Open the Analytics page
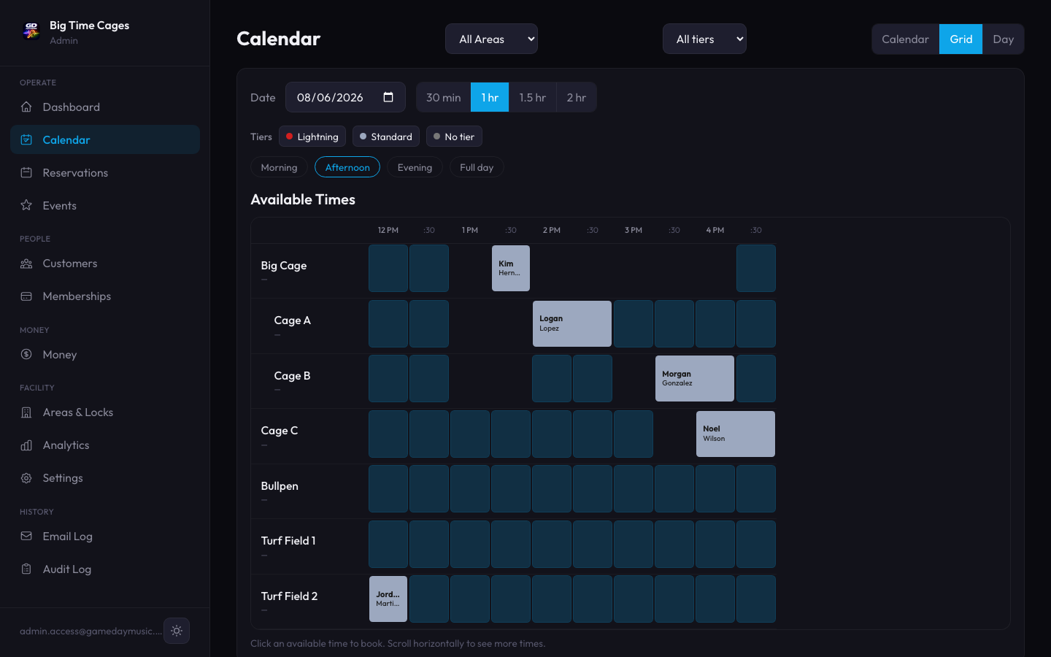Screen dimensions: 1051x657 (x=105, y=445)
